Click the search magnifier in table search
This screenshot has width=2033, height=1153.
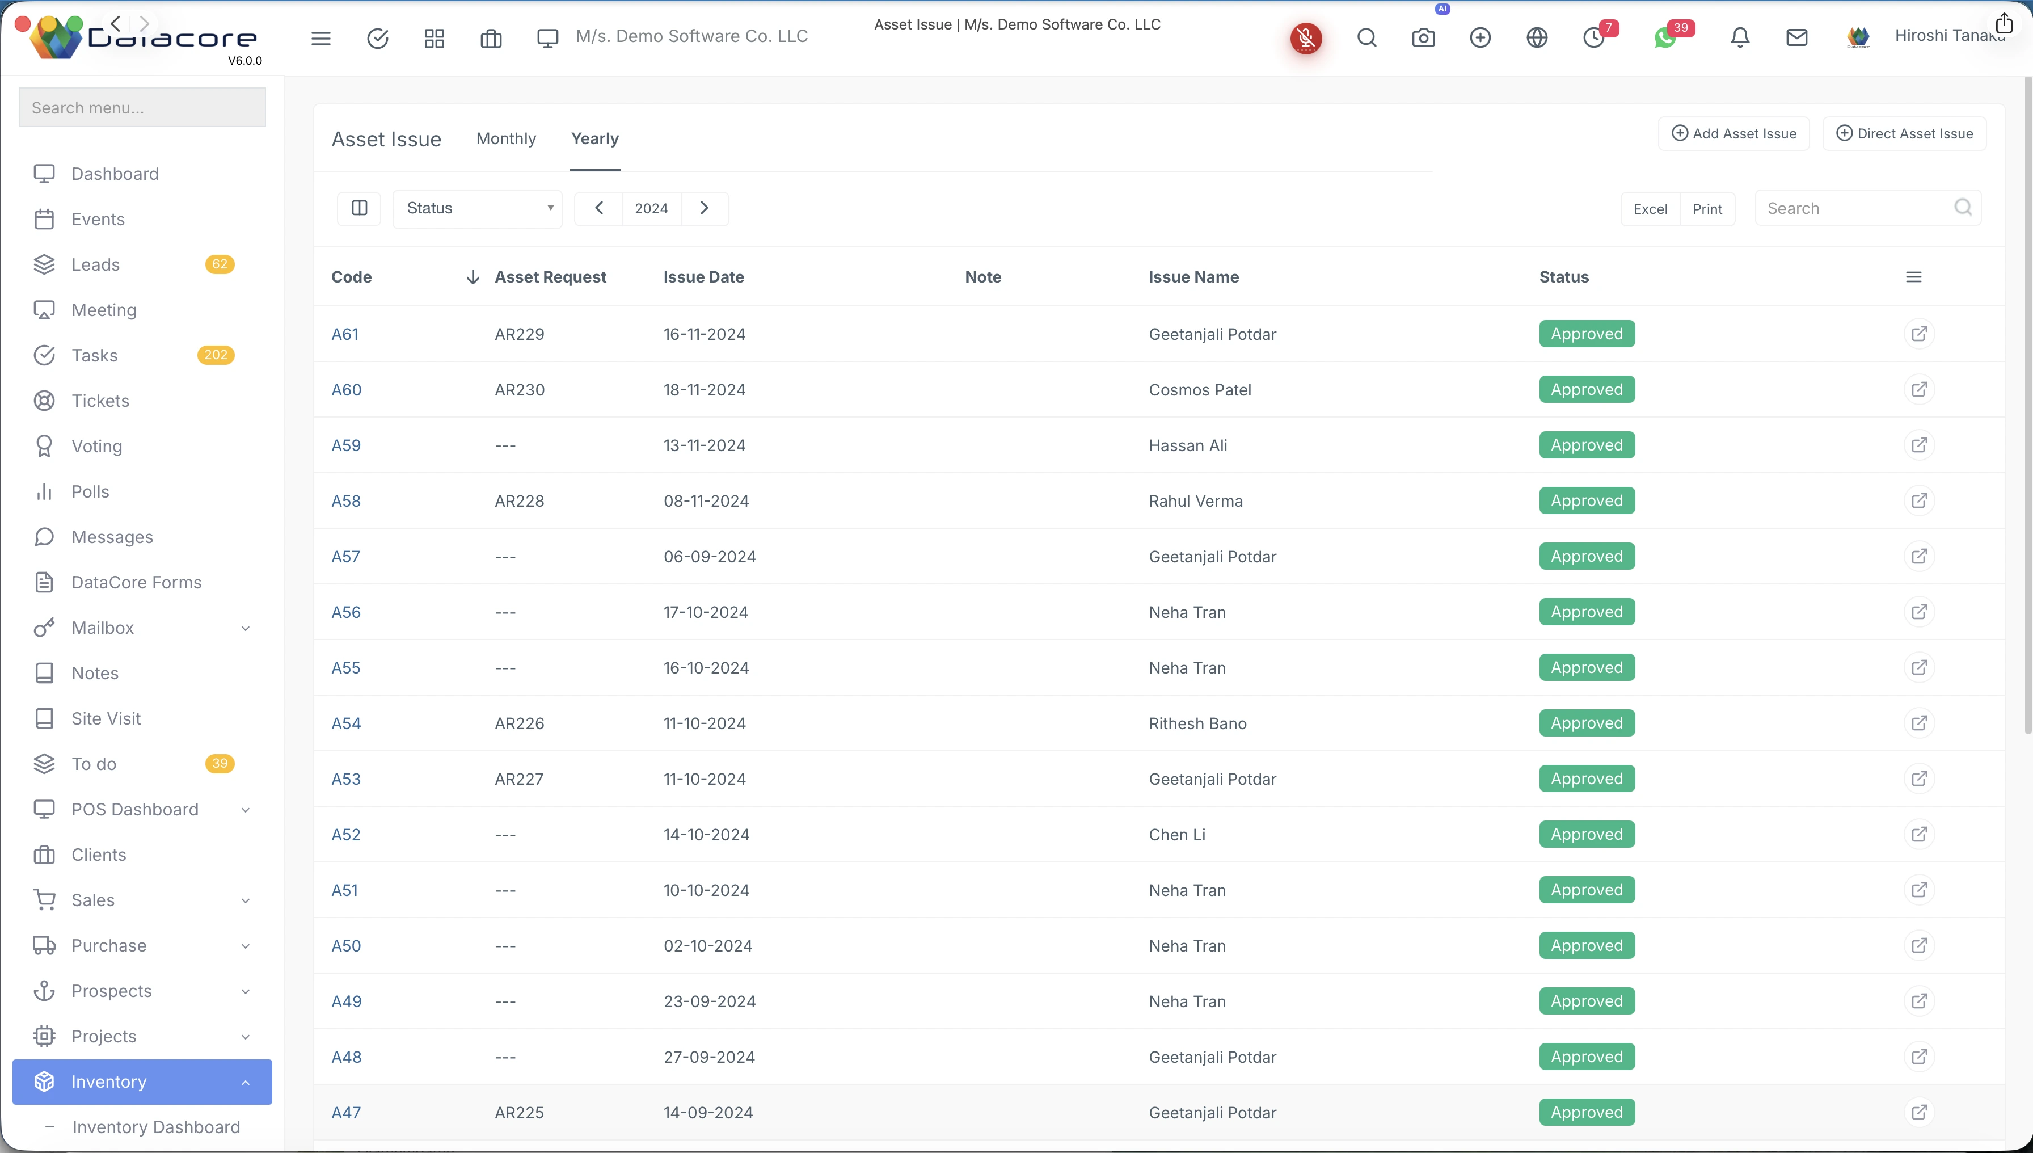pyautogui.click(x=1963, y=208)
